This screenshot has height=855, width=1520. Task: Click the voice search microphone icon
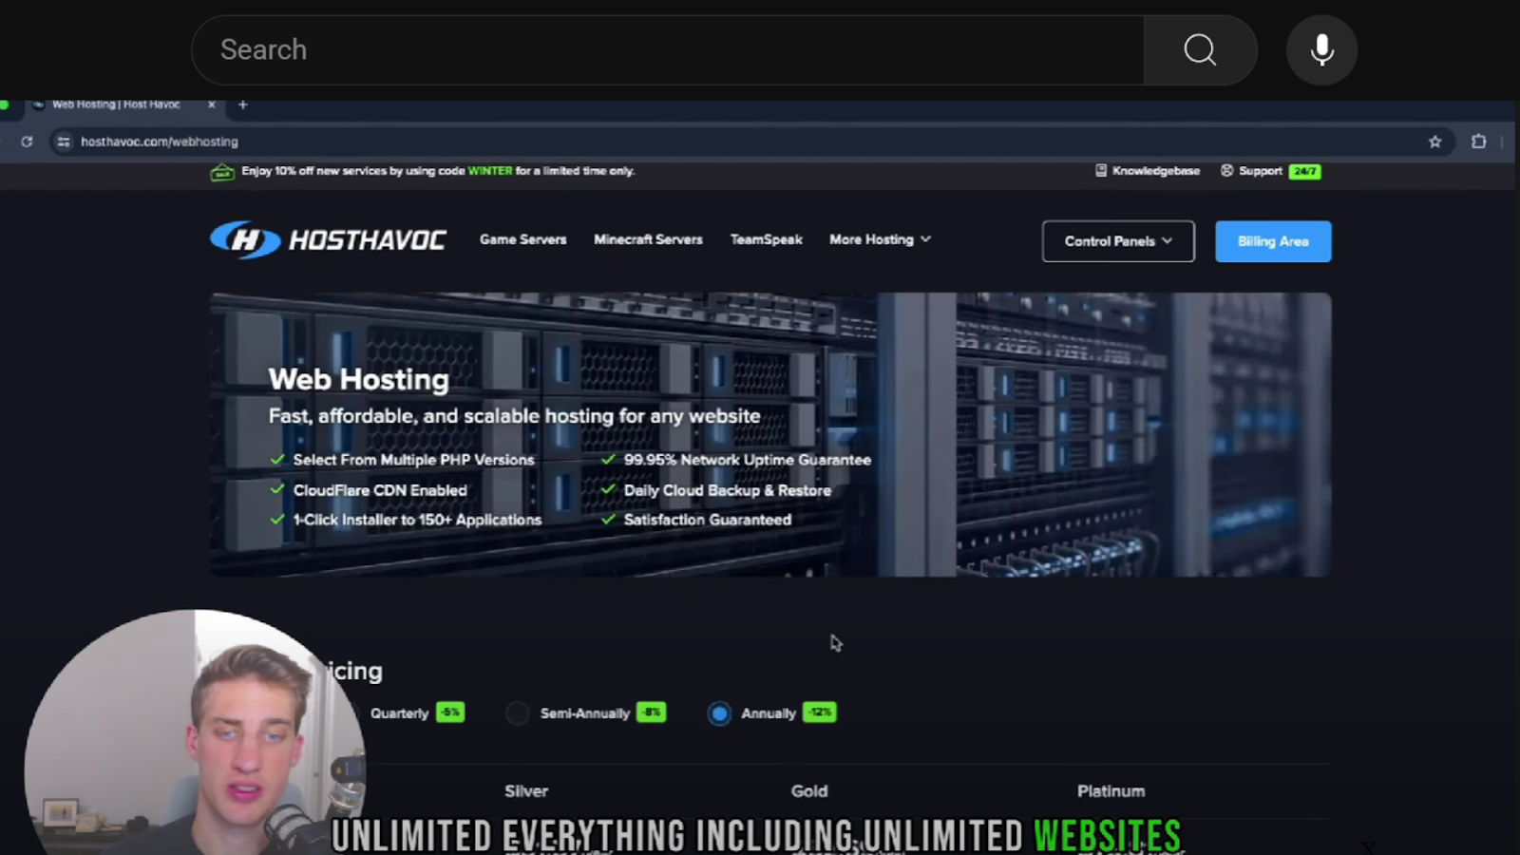[1321, 49]
